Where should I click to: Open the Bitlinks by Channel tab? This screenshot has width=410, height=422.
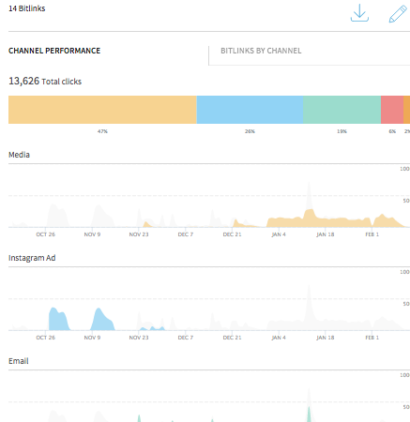pos(261,51)
